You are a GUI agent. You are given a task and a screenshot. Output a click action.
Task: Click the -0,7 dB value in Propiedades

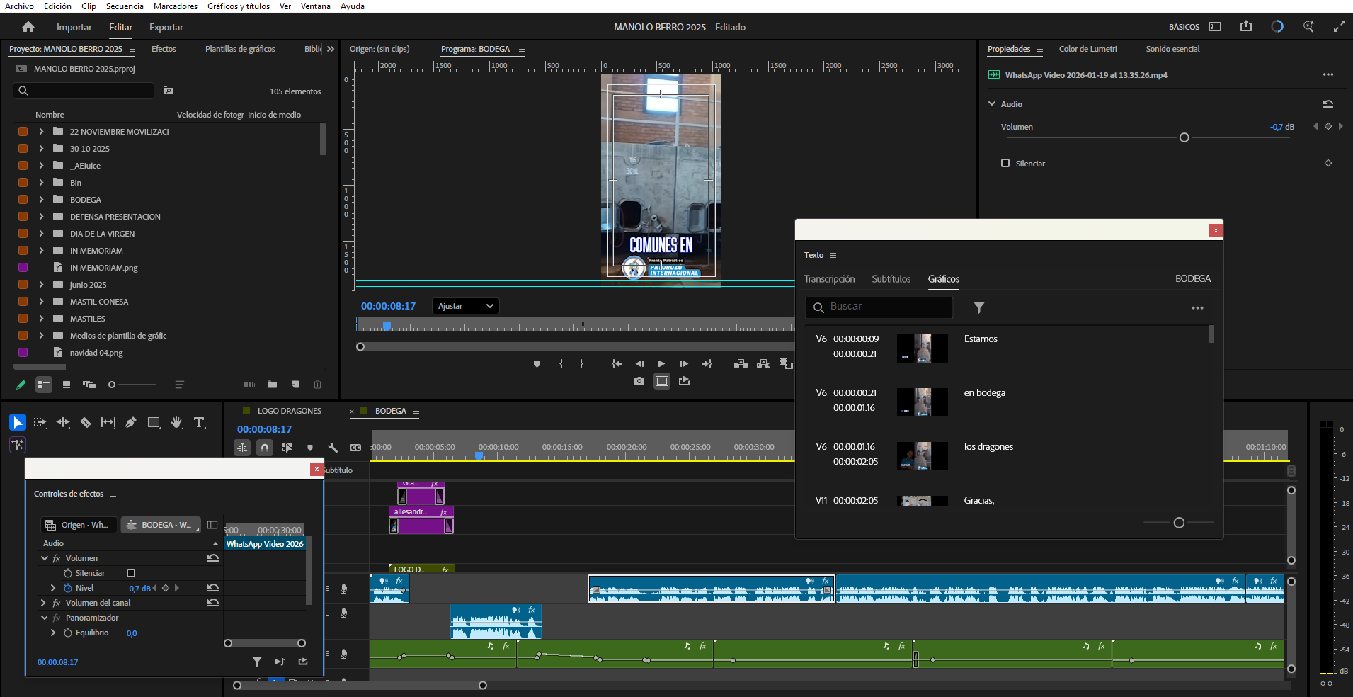pos(1282,127)
